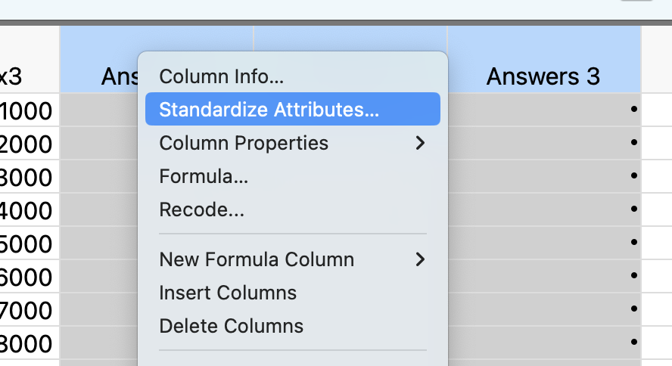Viewport: 672px width, 366px height.
Task: Select Answers 3 cell in the 4000 row
Action: coord(543,210)
